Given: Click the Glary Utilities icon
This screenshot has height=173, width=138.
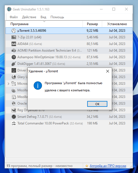Looking at the screenshot, I should click(14, 77).
